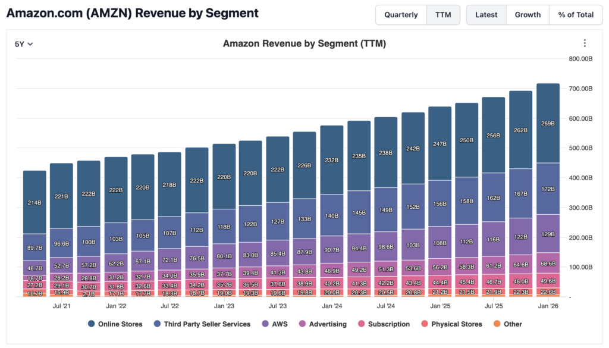Image resolution: width=609 pixels, height=348 pixels.
Task: Click the Jan '26 172B Third Party segment
Action: pyautogui.click(x=548, y=189)
